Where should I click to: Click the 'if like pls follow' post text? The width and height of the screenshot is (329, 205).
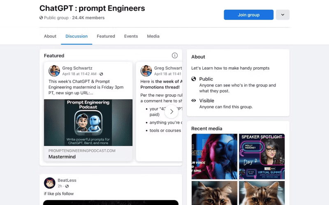coord(59,194)
